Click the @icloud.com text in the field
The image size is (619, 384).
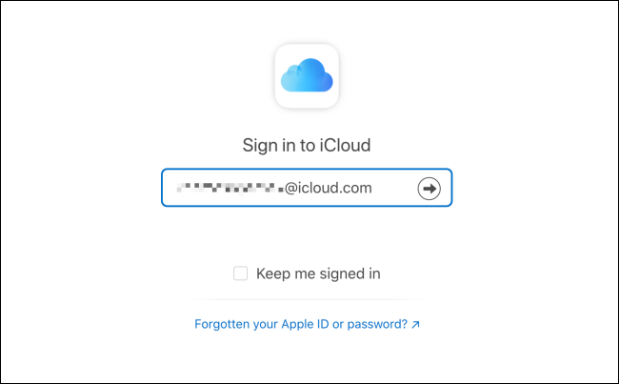(329, 189)
